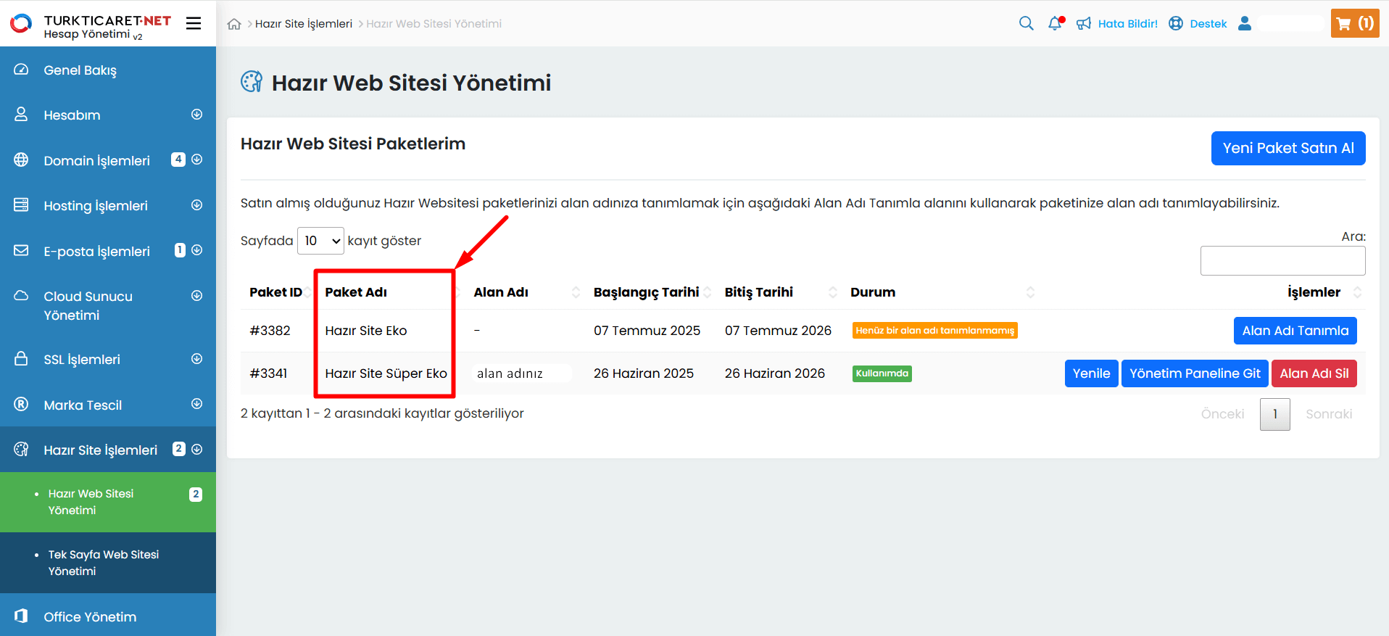The image size is (1389, 636).
Task: Open the search magnifier icon
Action: [1027, 23]
